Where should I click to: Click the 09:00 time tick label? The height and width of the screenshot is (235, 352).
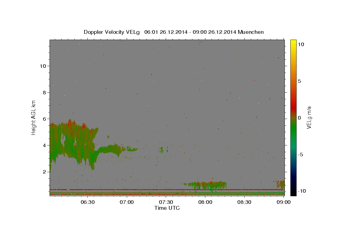tap(284, 202)
